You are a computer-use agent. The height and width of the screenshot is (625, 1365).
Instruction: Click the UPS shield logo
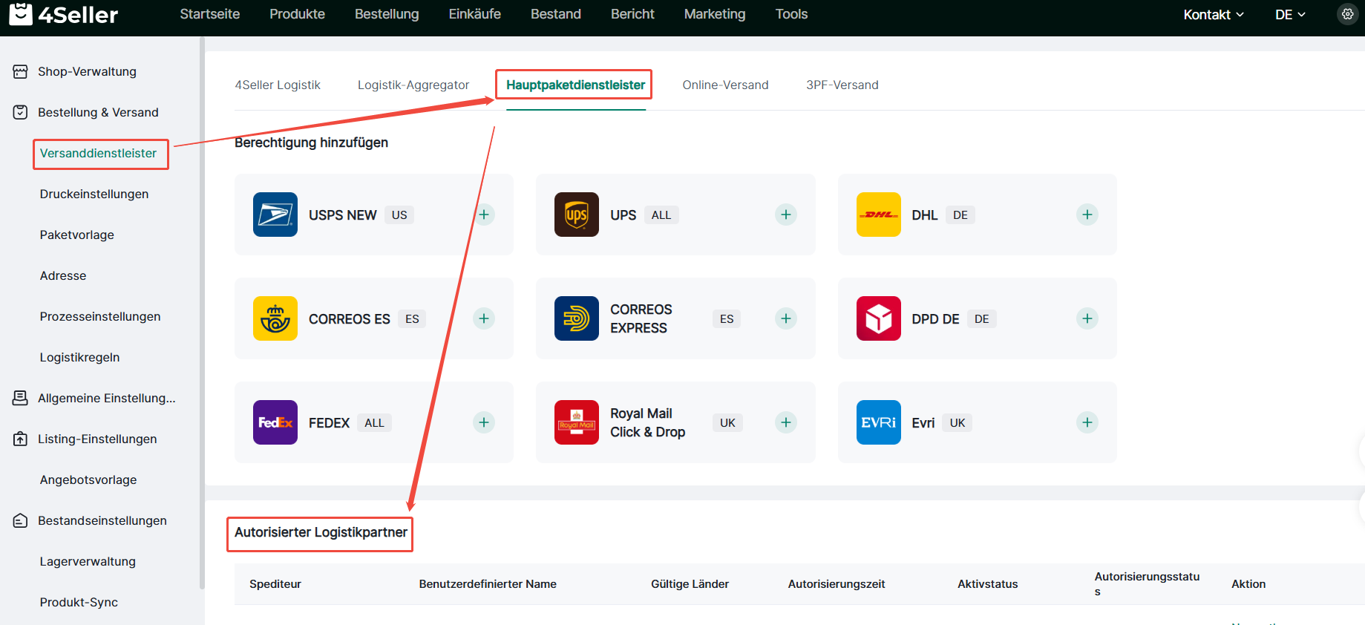[577, 215]
